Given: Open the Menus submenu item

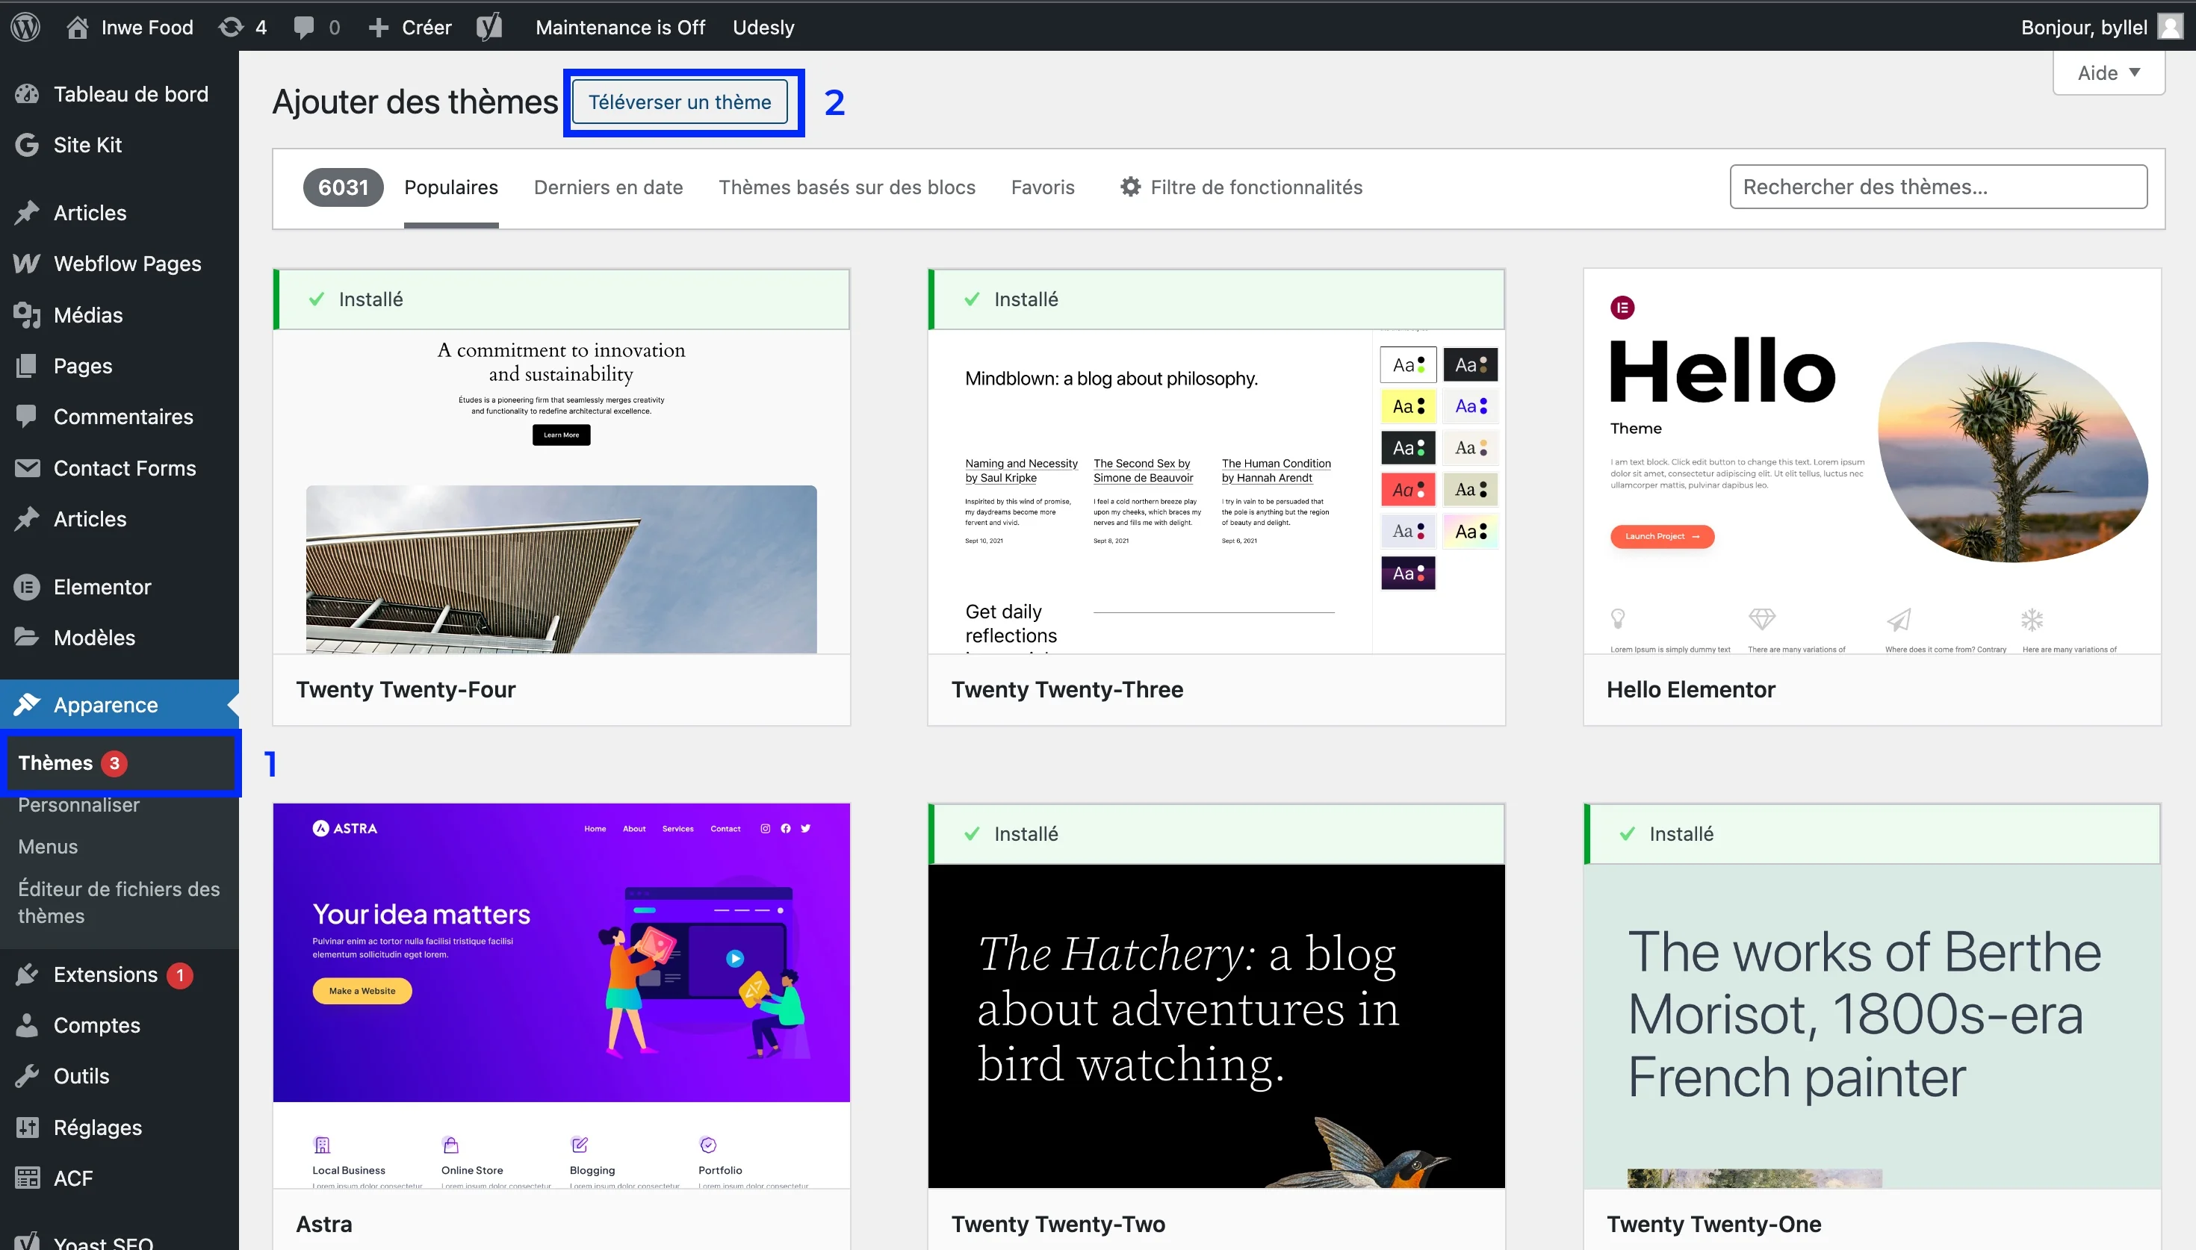Looking at the screenshot, I should click(x=47, y=847).
